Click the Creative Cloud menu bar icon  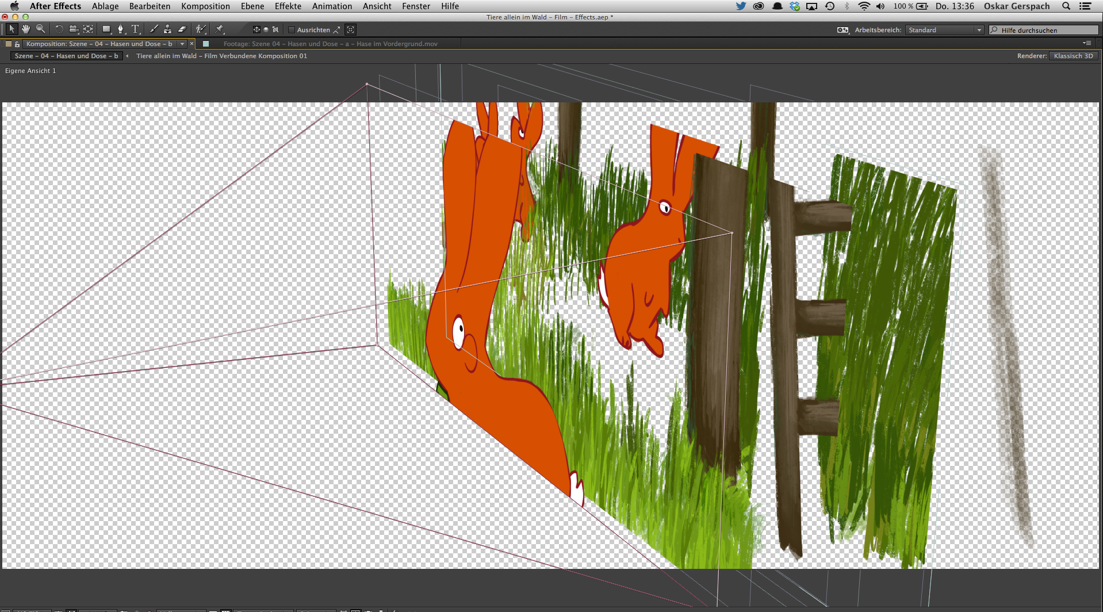pyautogui.click(x=759, y=6)
